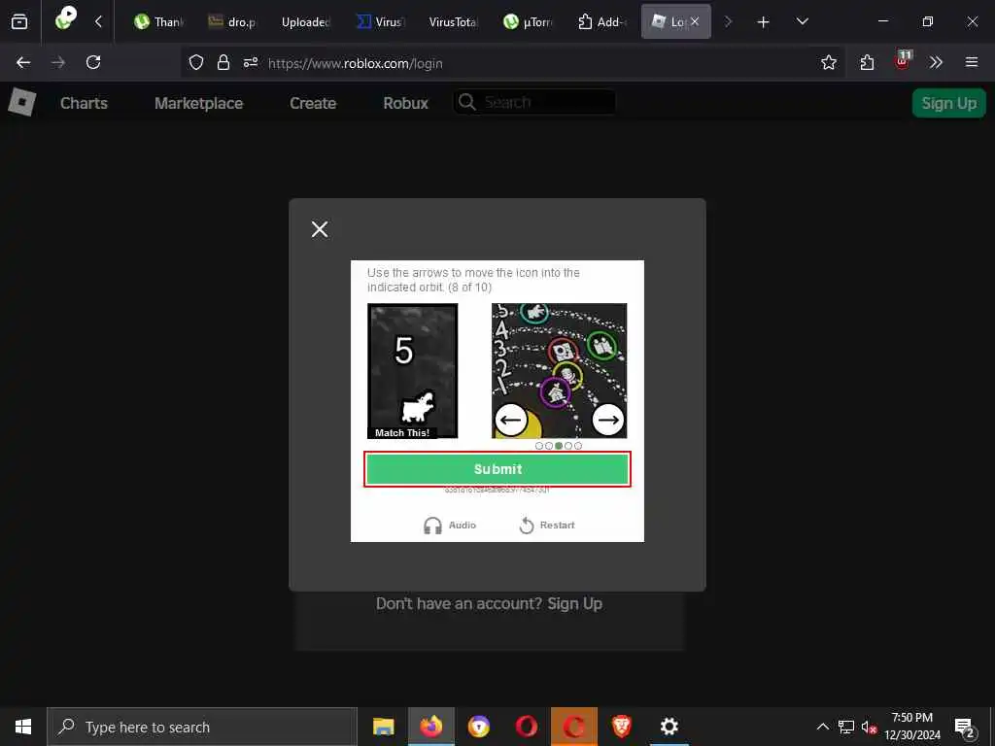Go back to the previous page
This screenshot has width=995, height=746.
coord(23,62)
